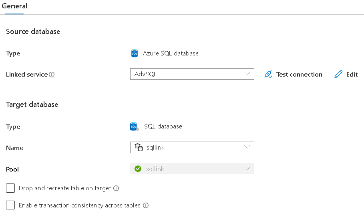Click the Azure SQL database type text
This screenshot has width=364, height=215.
pyautogui.click(x=171, y=53)
